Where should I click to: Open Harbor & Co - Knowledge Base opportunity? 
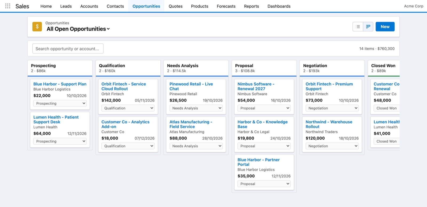point(262,124)
